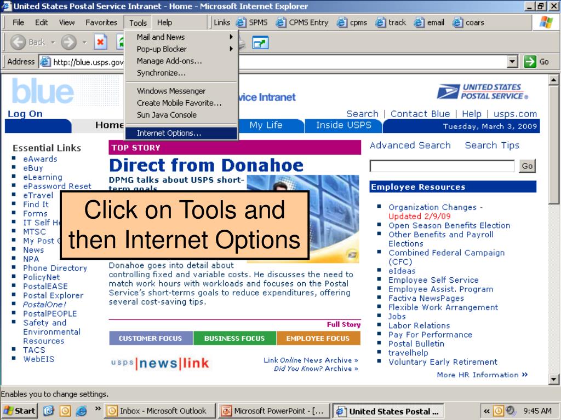Image resolution: width=561 pixels, height=420 pixels.
Task: Open the Favorites menu
Action: pos(101,22)
